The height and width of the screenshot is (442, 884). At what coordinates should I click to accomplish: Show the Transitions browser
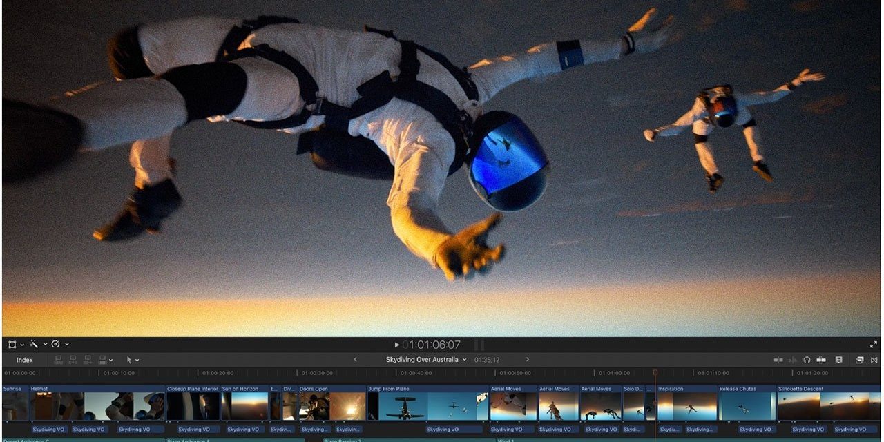click(874, 360)
